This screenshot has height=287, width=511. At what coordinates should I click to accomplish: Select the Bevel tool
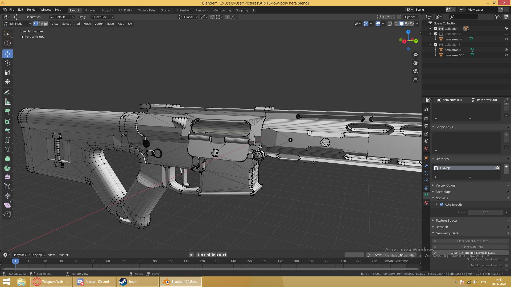(x=7, y=131)
